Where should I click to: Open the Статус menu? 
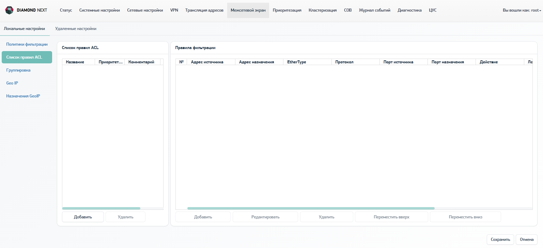[66, 10]
